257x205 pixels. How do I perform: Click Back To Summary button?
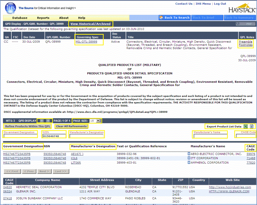click(x=240, y=18)
